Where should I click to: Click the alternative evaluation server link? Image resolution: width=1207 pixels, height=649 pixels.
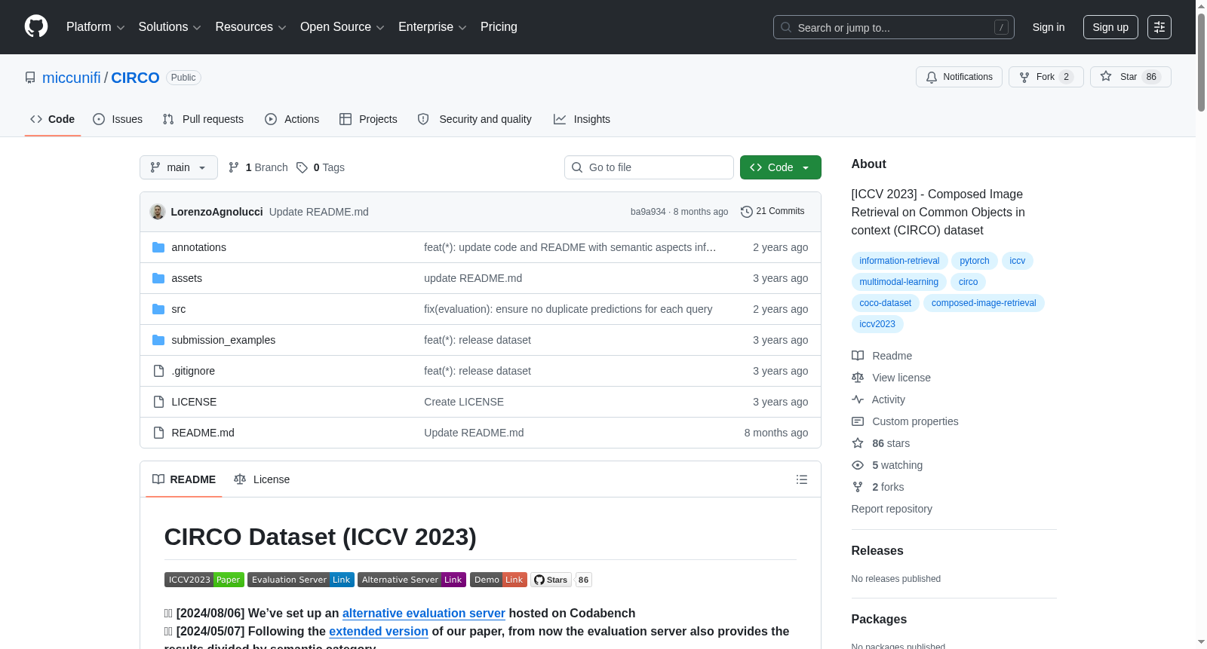(424, 614)
